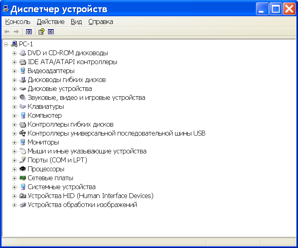Select the PC-1 root label
Screen dimensions: 298x248
[x=26, y=44]
